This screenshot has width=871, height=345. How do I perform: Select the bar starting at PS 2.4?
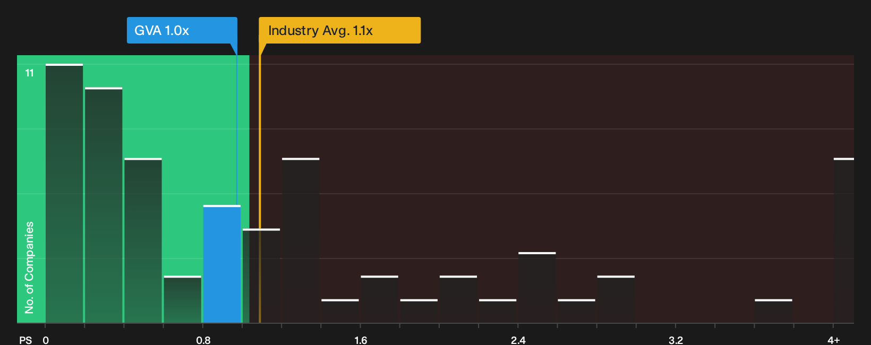coord(537,287)
